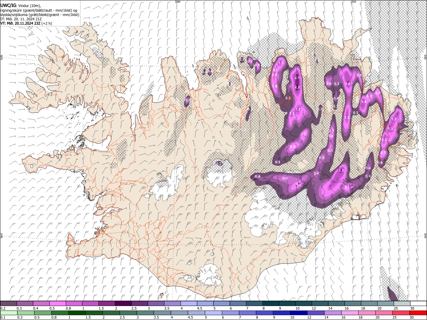Click the darkest green rain swatch labeled 1

click(x=77, y=313)
